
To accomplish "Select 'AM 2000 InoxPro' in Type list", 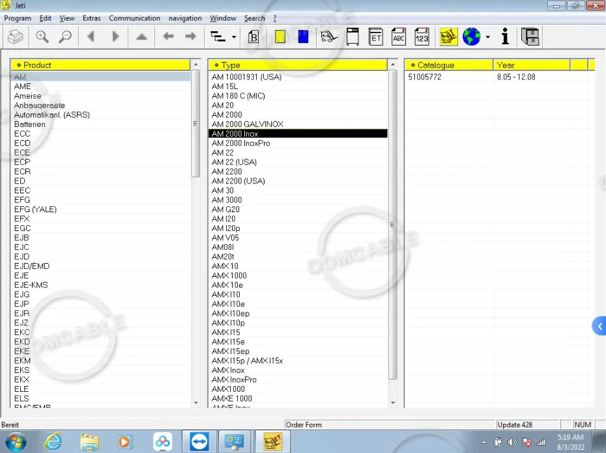I will pos(240,143).
